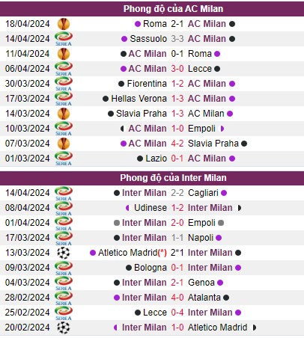Open the Slavia Praha 1-3 AC Milan score
Image resolution: width=304 pixels, height=338 pixels.
click(177, 114)
